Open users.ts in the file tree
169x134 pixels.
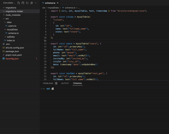12,26
